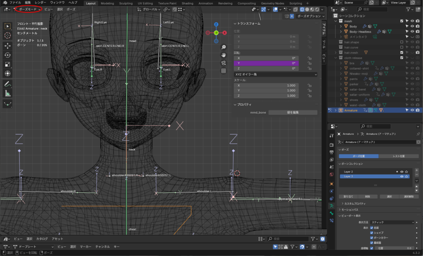The image size is (423, 256).
Task: Click the 値を編集 button
Action: (292, 112)
